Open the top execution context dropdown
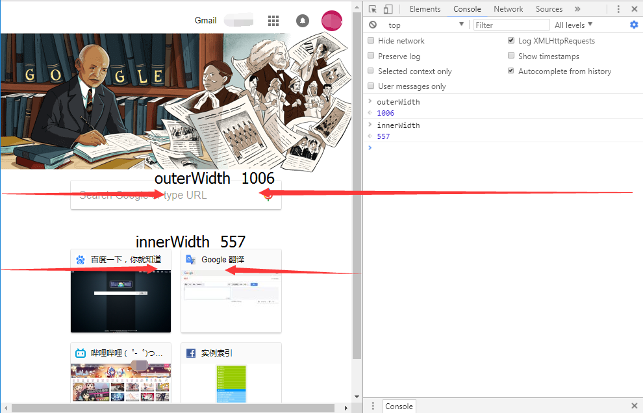Image resolution: width=643 pixels, height=413 pixels. (425, 25)
